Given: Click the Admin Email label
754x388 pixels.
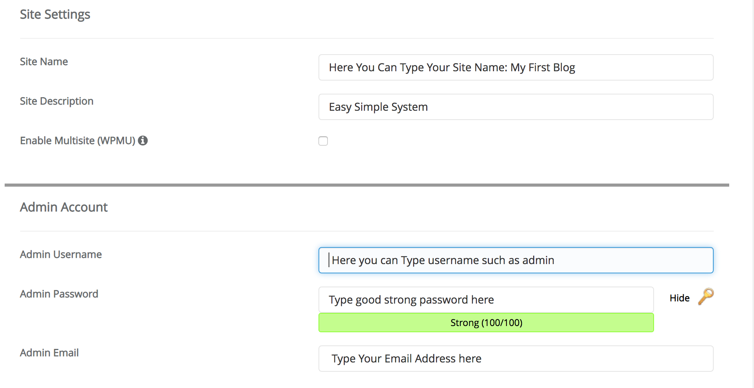Looking at the screenshot, I should (x=49, y=353).
